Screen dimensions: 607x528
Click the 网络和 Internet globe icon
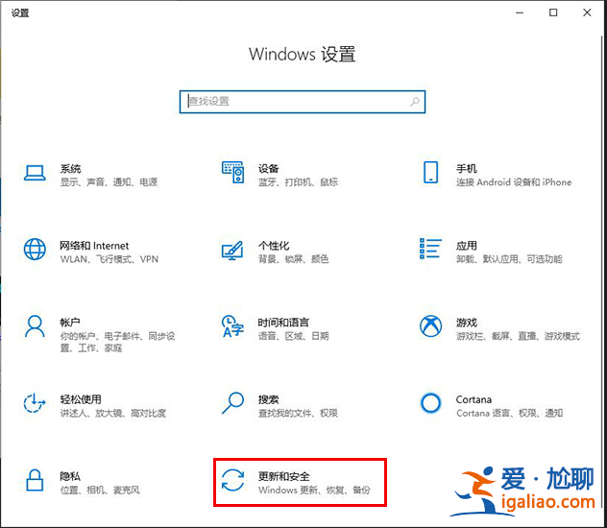click(35, 249)
